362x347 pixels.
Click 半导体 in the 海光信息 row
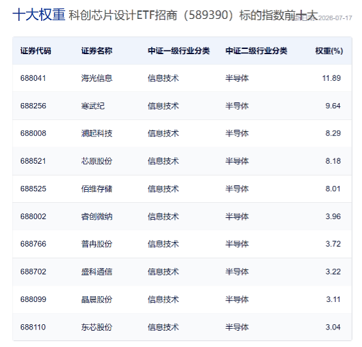[237, 78]
